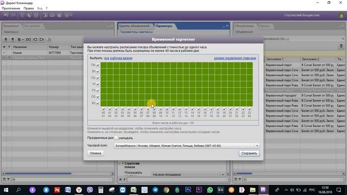Open Photoshop from the taskbar
Screen dimensions: 347x195
click(x=188, y=190)
